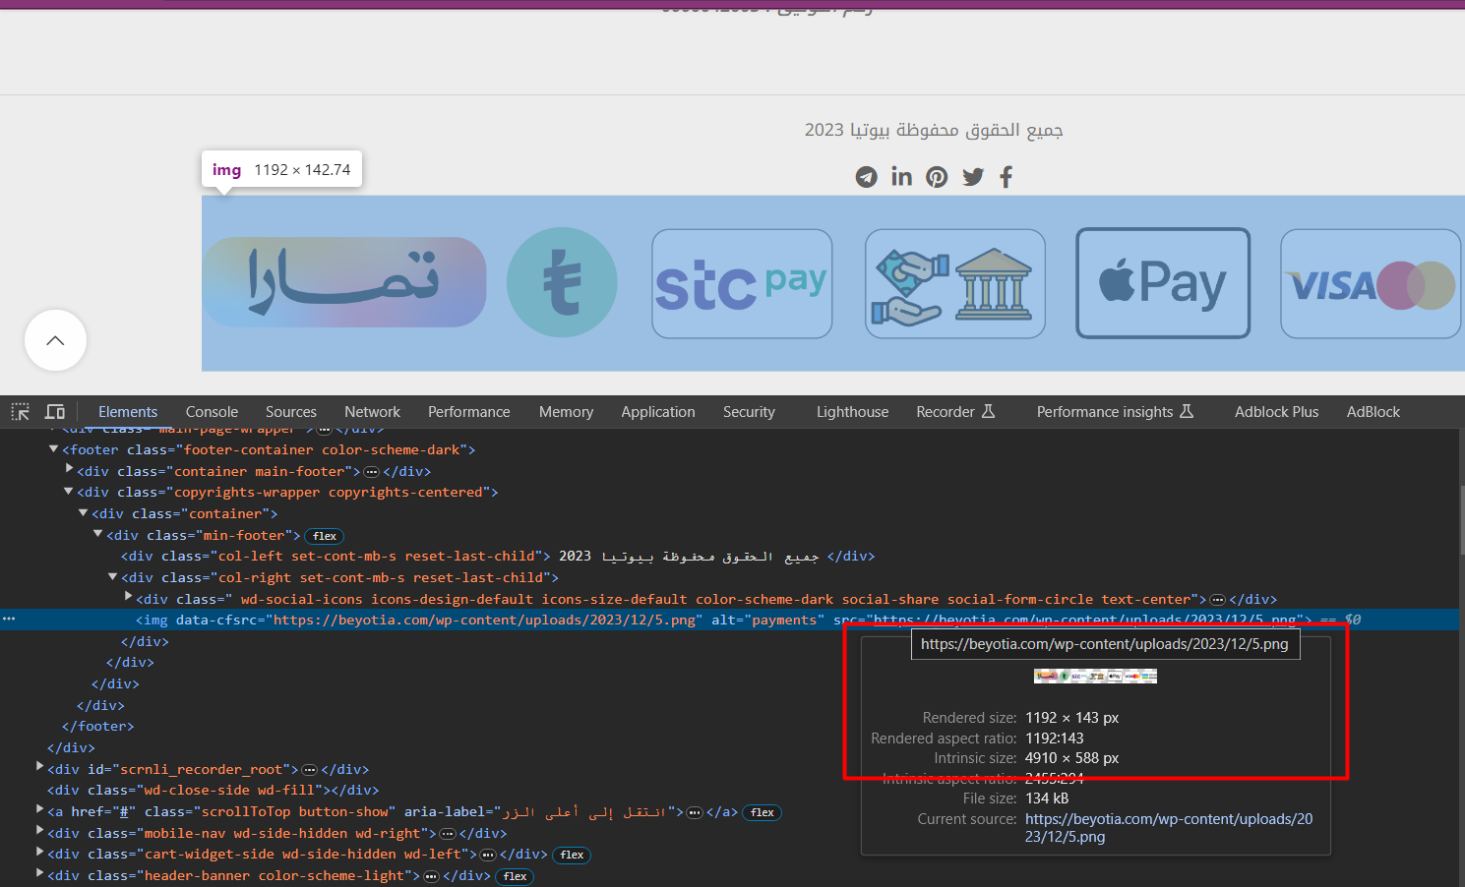1465x887 pixels.
Task: Collapse the col-right div
Action: (x=113, y=577)
